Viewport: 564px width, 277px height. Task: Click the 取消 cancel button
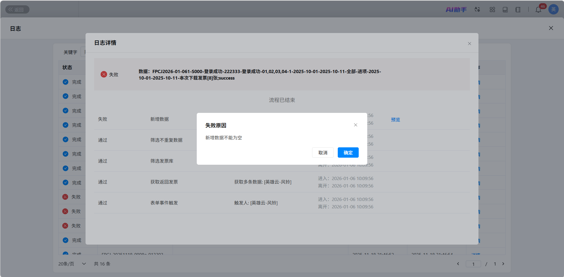pyautogui.click(x=323, y=153)
